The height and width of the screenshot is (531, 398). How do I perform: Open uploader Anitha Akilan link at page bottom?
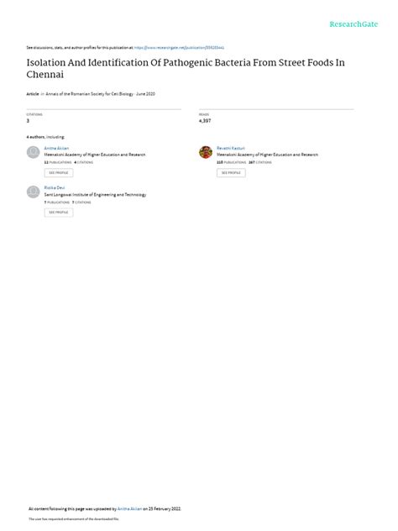(129, 508)
